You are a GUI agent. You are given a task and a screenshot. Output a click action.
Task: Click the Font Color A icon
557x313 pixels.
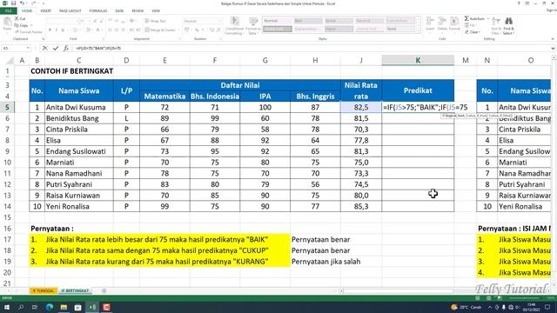coord(98,30)
